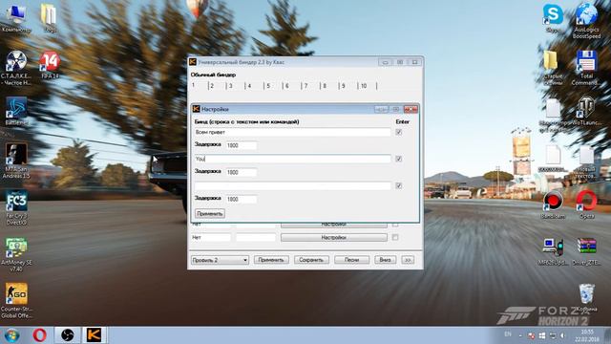
Task: Click the Windows Start orb
Action: point(12,335)
